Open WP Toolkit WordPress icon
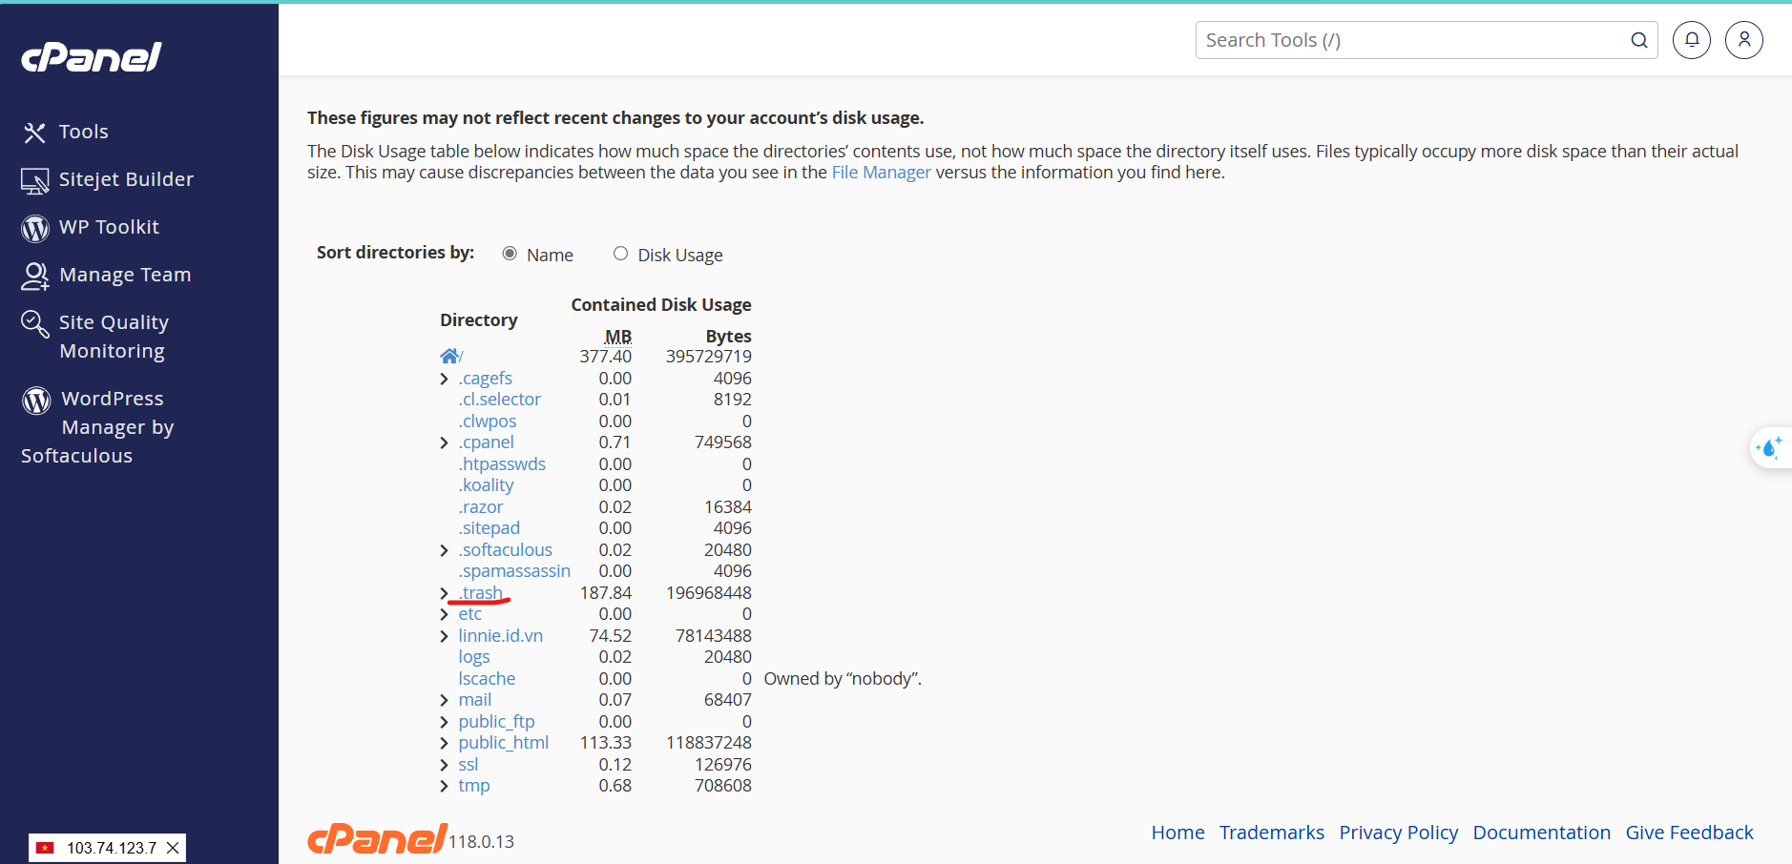 click(35, 228)
